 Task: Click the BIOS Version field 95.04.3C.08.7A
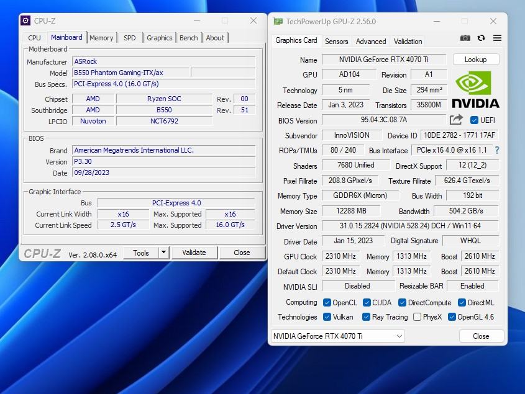click(x=384, y=120)
